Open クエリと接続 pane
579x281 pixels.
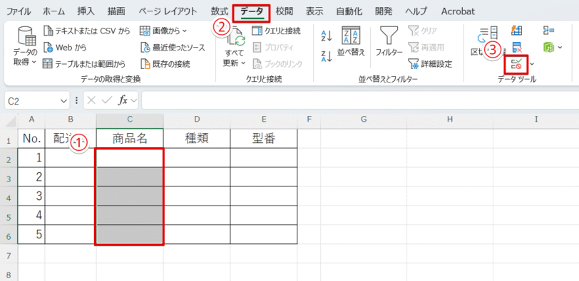pos(276,31)
